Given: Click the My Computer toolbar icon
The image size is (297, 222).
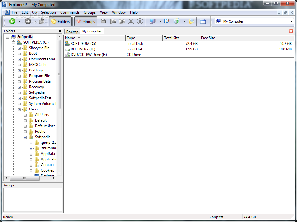Looking at the screenshot, I should [x=153, y=21].
